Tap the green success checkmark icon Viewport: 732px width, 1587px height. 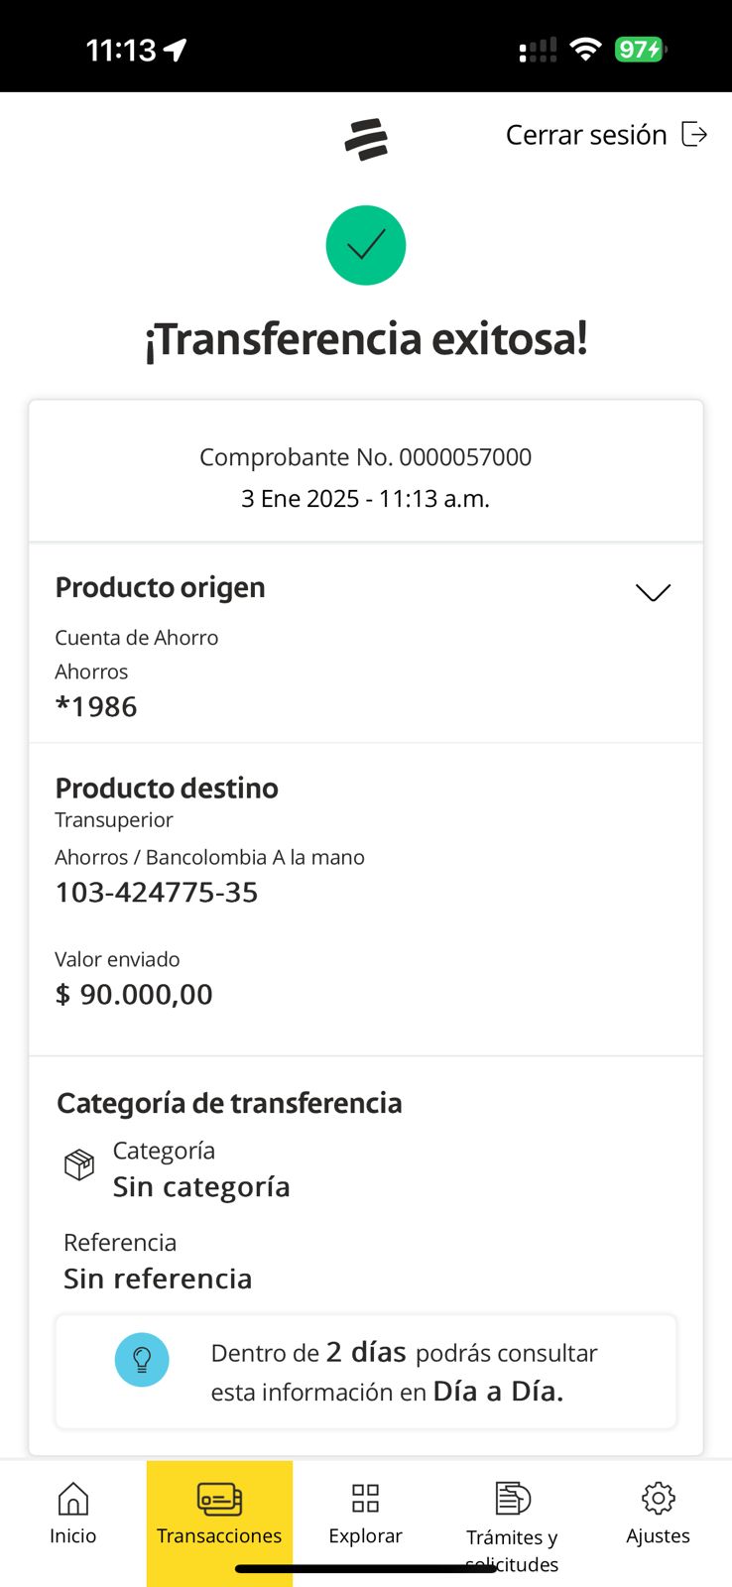[x=366, y=245]
